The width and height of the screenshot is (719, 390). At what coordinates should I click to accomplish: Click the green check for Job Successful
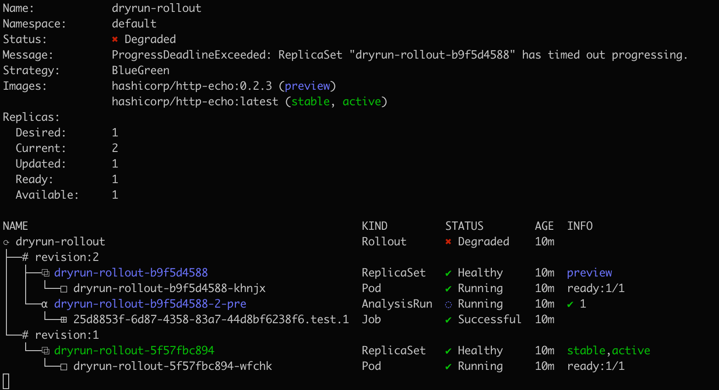pyautogui.click(x=448, y=320)
